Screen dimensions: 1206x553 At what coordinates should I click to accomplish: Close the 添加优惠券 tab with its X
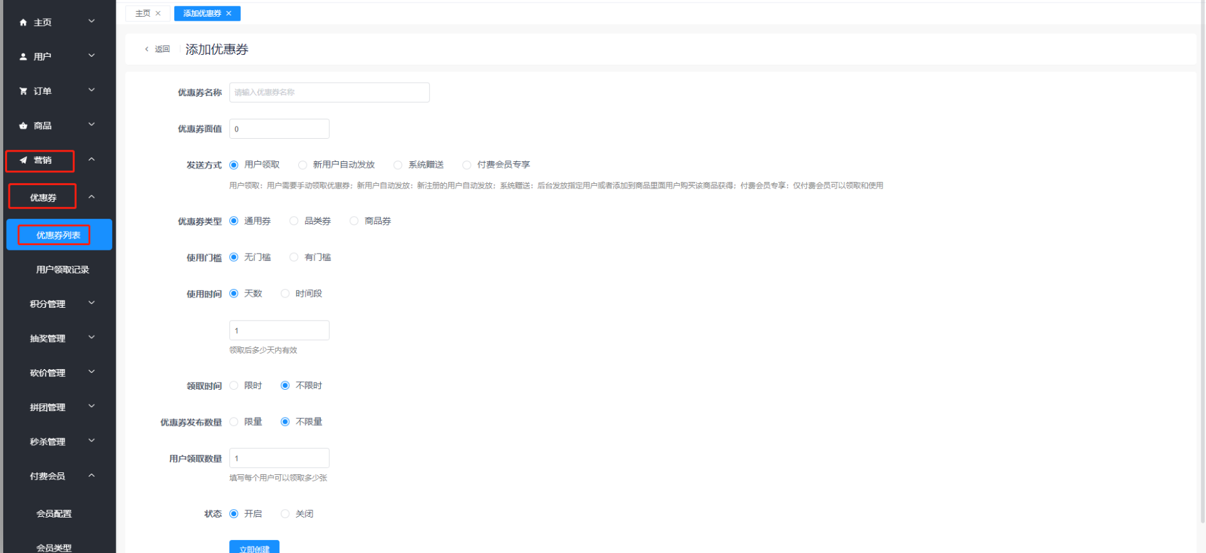(229, 14)
